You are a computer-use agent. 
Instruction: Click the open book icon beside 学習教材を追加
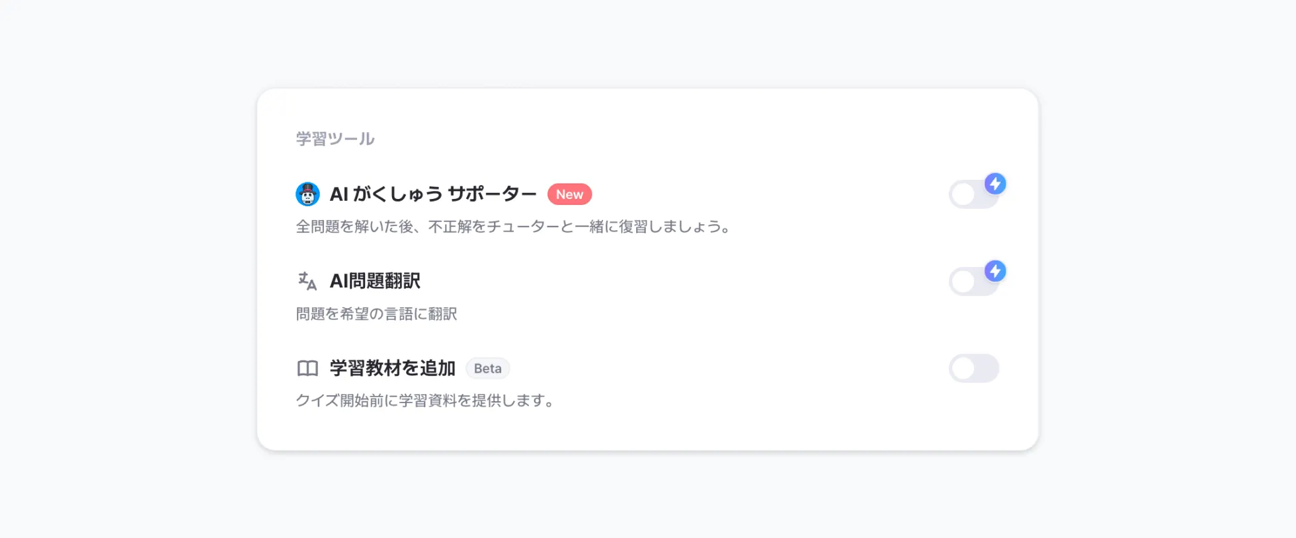(x=307, y=368)
